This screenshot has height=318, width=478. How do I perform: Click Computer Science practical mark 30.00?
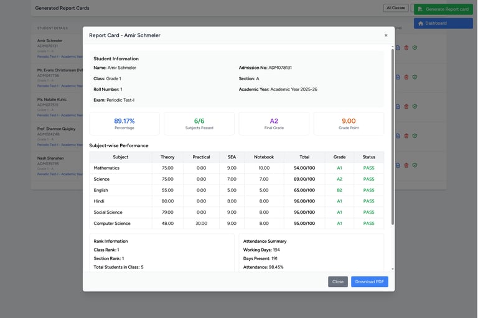click(201, 224)
